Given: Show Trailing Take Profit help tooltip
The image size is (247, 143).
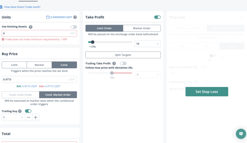Looking at the screenshot, I should [x=114, y=64].
